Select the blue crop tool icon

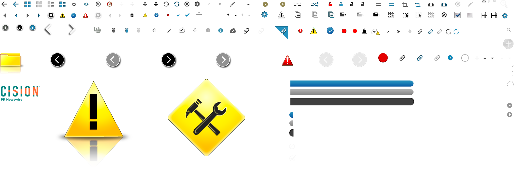point(418,5)
